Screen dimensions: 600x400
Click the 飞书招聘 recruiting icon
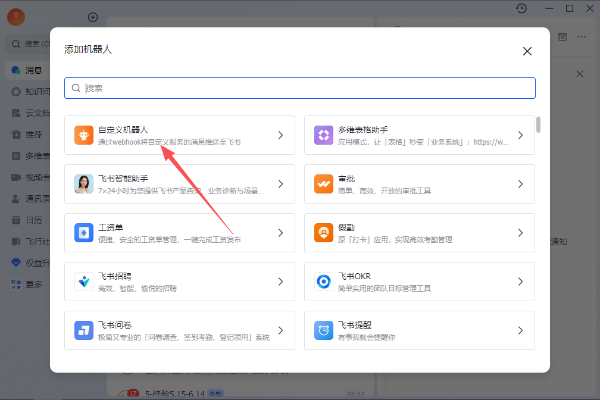pyautogui.click(x=84, y=282)
